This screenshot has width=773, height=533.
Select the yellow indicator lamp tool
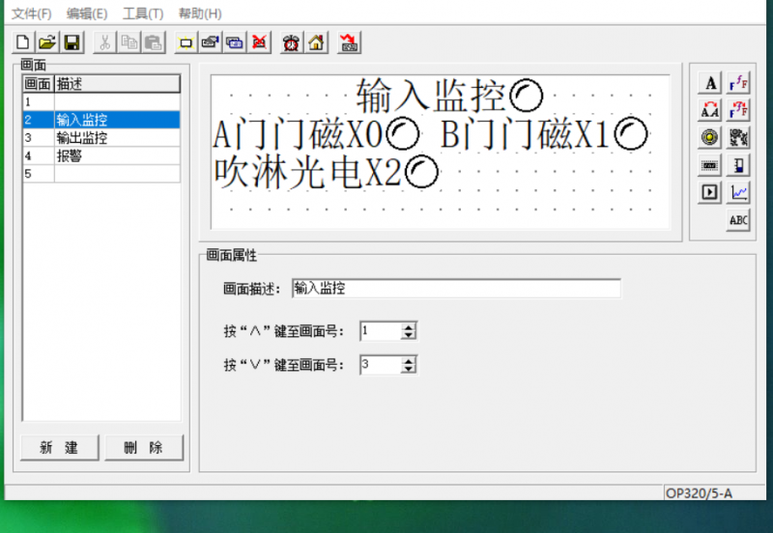click(710, 137)
